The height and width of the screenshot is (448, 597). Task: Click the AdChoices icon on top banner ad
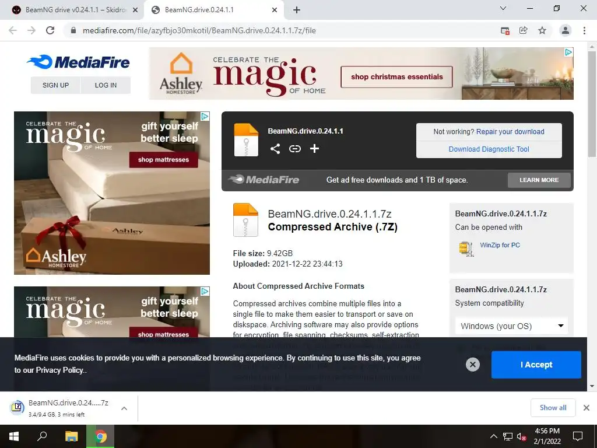(568, 52)
